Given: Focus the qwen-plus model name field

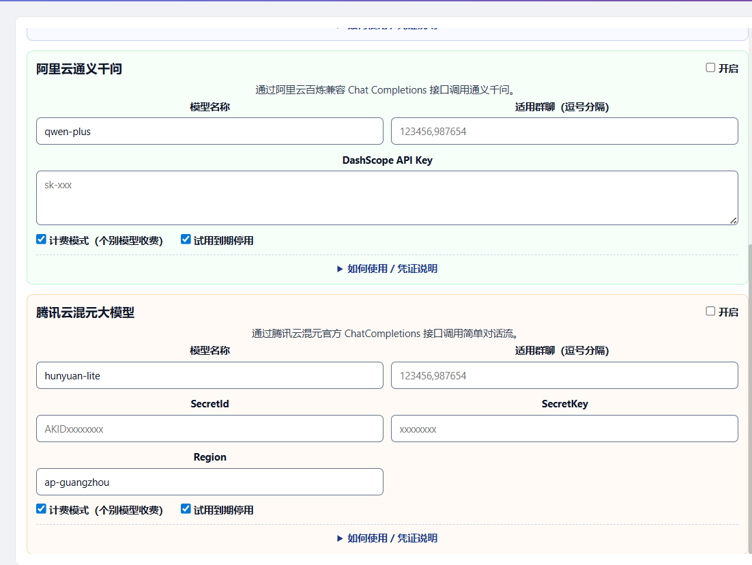Looking at the screenshot, I should (x=209, y=131).
